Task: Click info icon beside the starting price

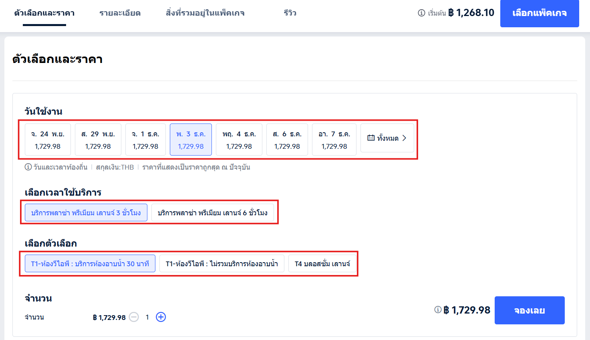Action: coord(421,13)
